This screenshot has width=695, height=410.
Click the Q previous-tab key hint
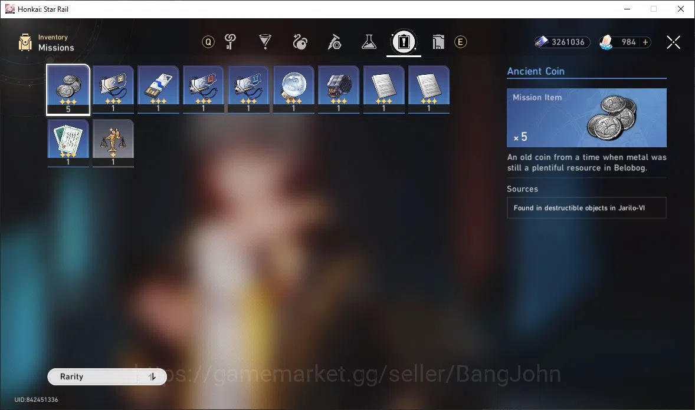point(208,42)
